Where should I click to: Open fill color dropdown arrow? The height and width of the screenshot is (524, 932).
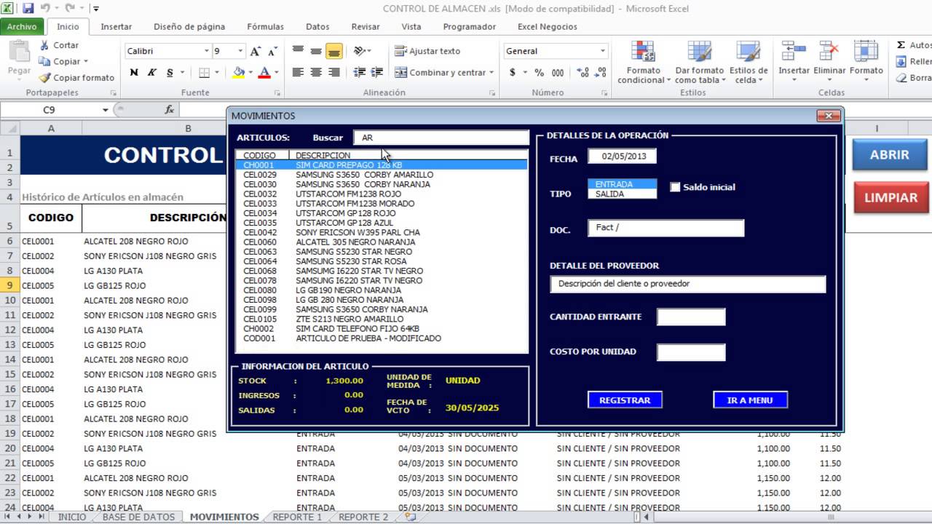coord(250,72)
